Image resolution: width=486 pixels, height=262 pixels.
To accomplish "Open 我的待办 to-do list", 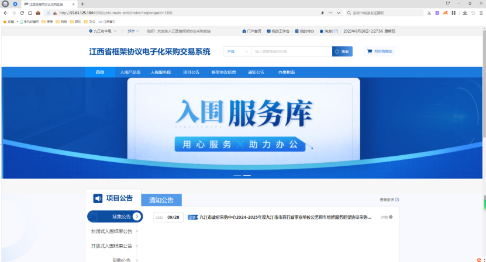I will click(x=305, y=31).
